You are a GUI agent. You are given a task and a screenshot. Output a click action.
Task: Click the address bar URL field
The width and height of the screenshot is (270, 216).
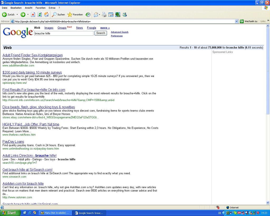click(124, 22)
